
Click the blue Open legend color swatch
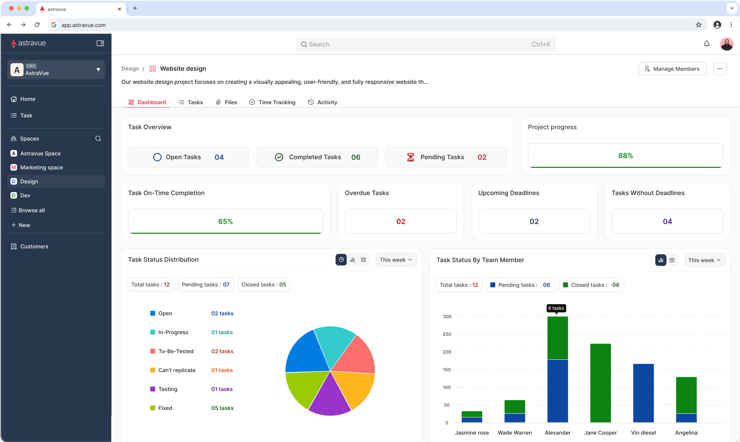tap(153, 313)
